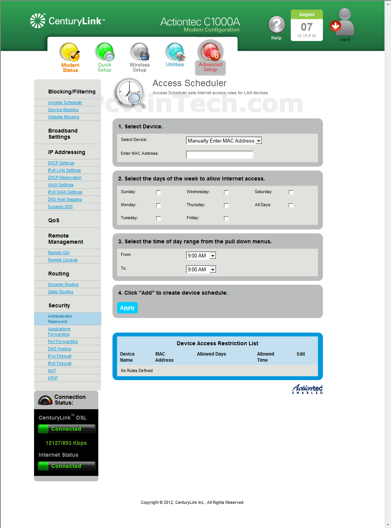Open the Wireless Setup icon
Image resolution: width=391 pixels, height=528 pixels.
(x=140, y=57)
